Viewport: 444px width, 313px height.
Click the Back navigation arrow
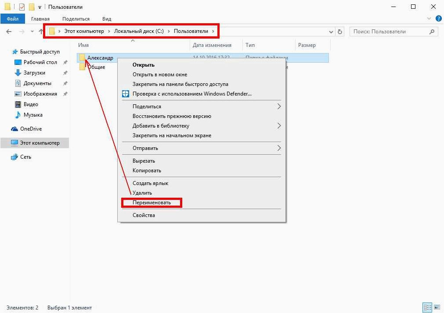9,32
